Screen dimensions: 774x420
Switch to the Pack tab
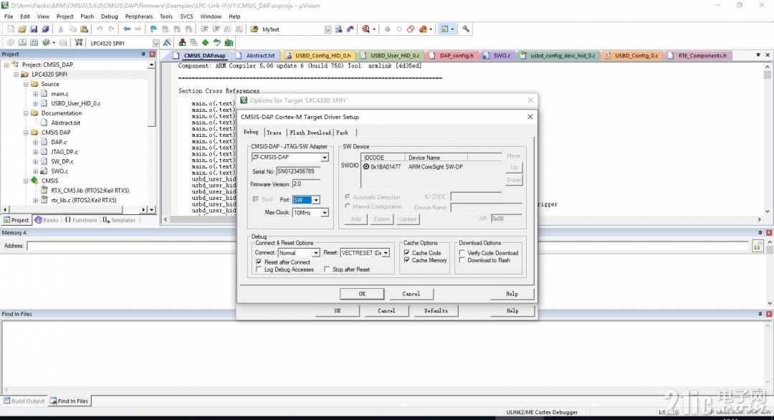[x=342, y=133]
